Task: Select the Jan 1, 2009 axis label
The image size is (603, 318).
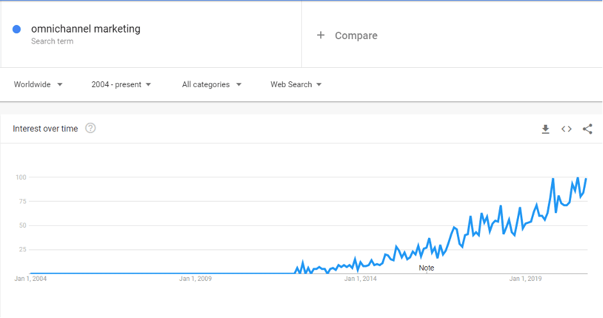Action: (195, 279)
